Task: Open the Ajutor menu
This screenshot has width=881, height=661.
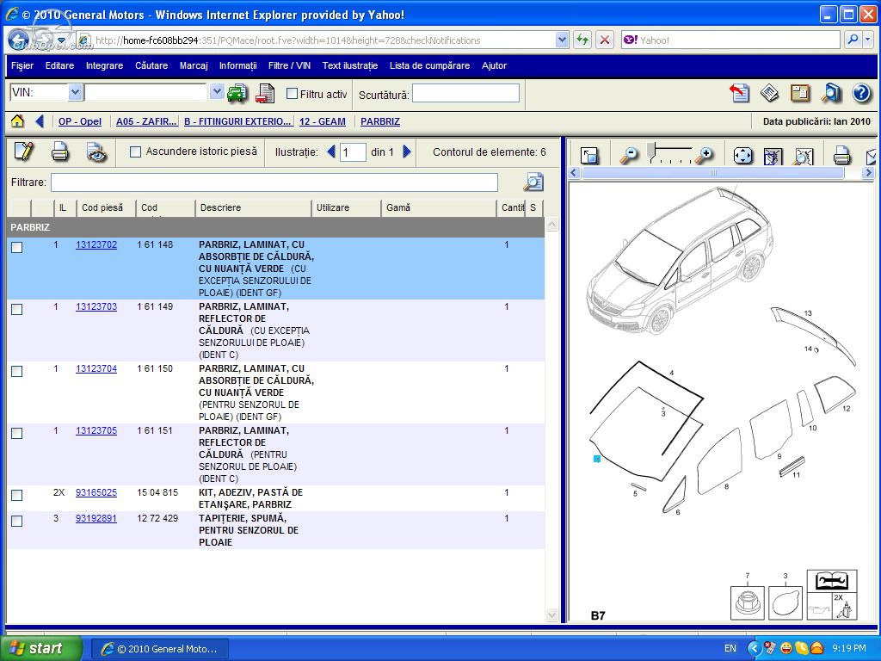Action: 494,65
